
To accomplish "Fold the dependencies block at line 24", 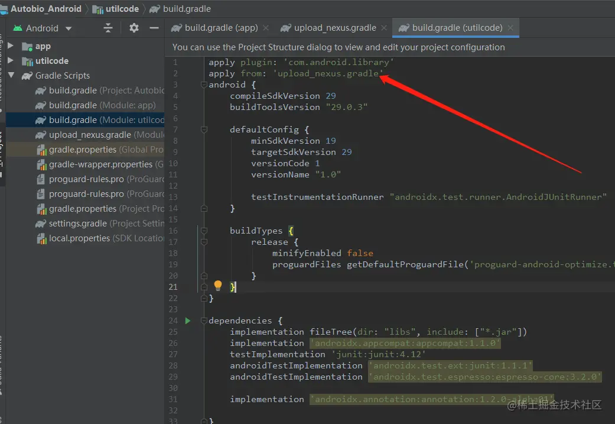I will tap(204, 321).
